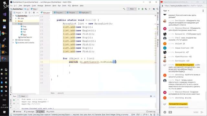
Task: Open Windows notification center icon
Action: point(4,112)
